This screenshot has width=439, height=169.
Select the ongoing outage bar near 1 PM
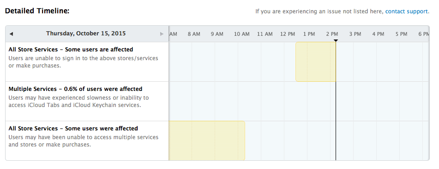(x=316, y=62)
